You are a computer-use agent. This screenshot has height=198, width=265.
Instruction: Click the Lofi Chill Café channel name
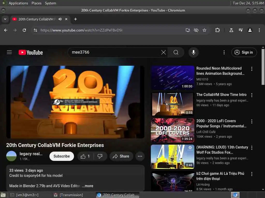pos(206,132)
